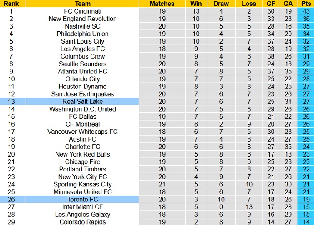Click the GA column header
The image size is (314, 225).
[x=288, y=4]
